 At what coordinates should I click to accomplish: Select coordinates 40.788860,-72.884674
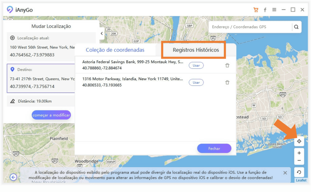click(x=102, y=68)
